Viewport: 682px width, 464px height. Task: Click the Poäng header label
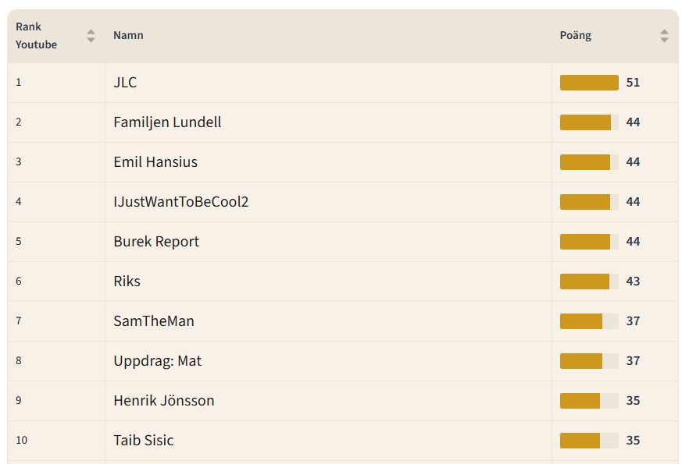pyautogui.click(x=576, y=35)
